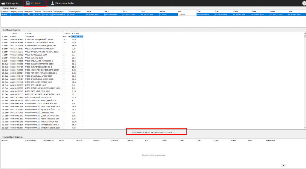Click the BİZİM VATAN DOMATES SALÇASI status message
Screen dimensions: 306x169
(x=153, y=132)
